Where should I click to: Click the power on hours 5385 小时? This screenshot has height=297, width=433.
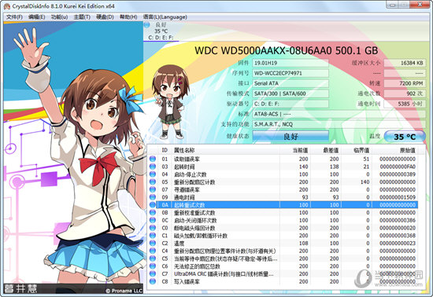[405, 104]
